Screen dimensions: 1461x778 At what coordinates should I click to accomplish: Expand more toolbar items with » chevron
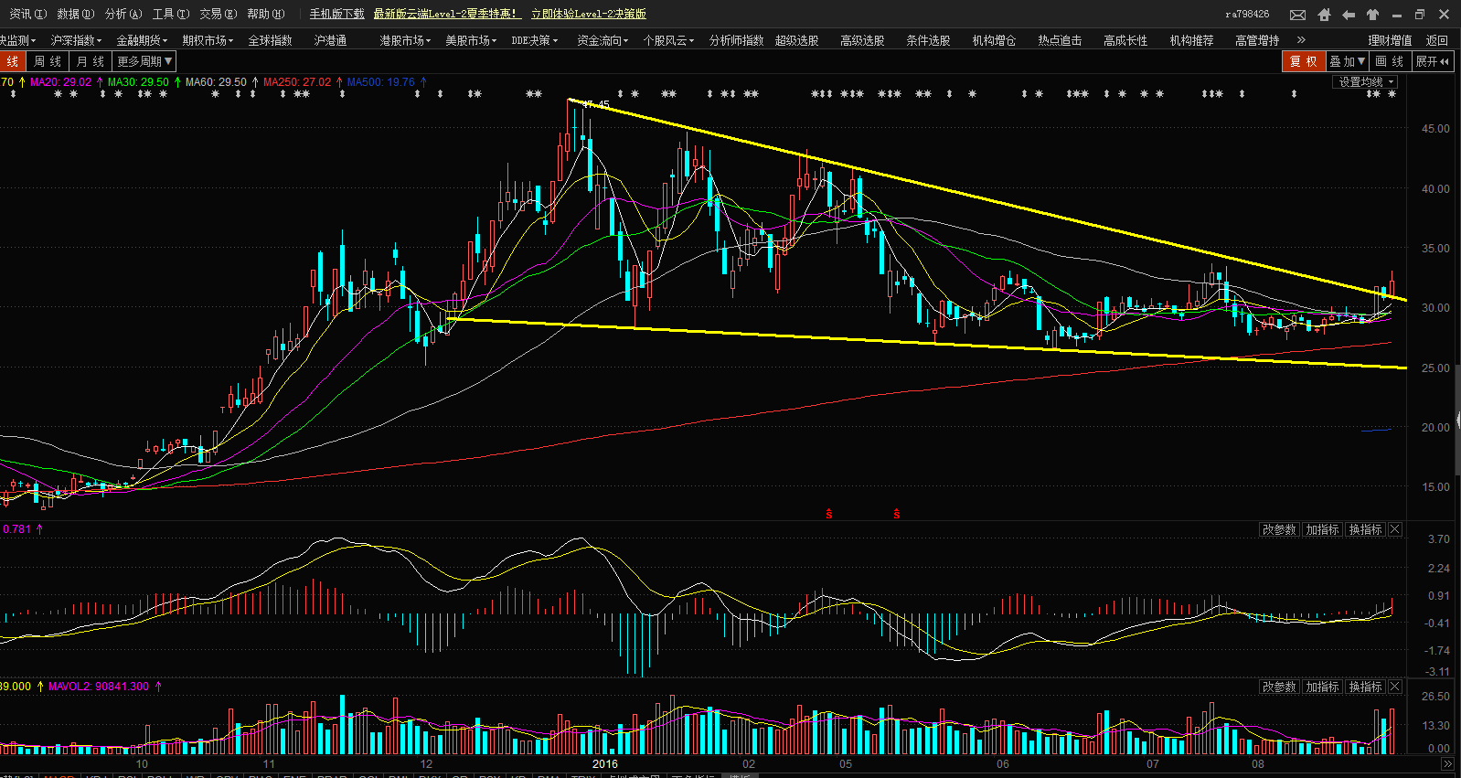pos(1301,40)
